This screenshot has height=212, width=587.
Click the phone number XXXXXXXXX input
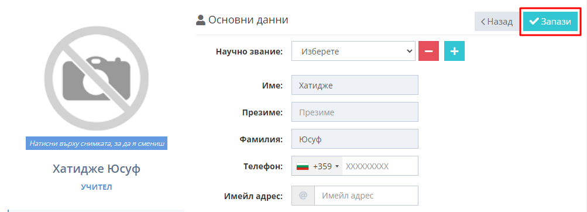380,166
